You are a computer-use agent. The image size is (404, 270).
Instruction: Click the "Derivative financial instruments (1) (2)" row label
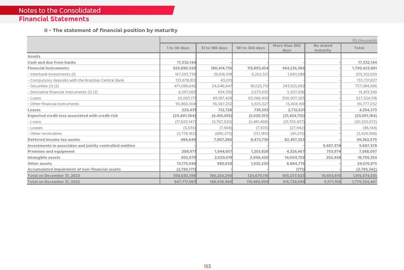63,92
